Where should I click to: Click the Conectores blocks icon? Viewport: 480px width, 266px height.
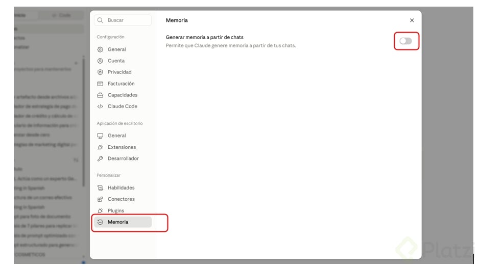100,199
